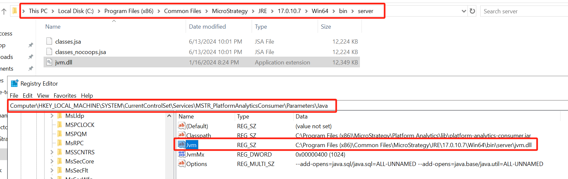
Task: Expand MsSecFlt registry key
Action: tap(52, 170)
